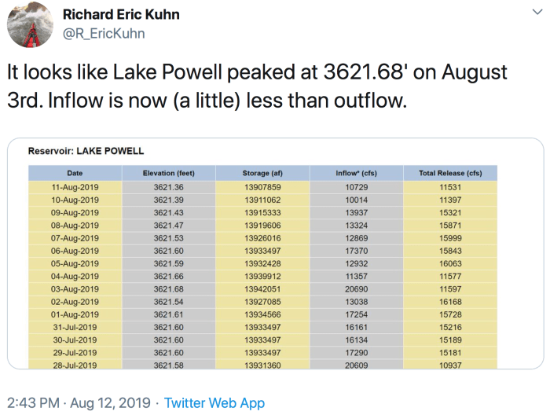Click the 11-Aug-2019 date cell
The image size is (550, 415).
click(x=75, y=187)
